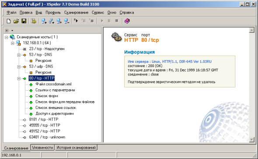
Task: Select 'Доступ к директориям' item
Action: (x=55, y=114)
